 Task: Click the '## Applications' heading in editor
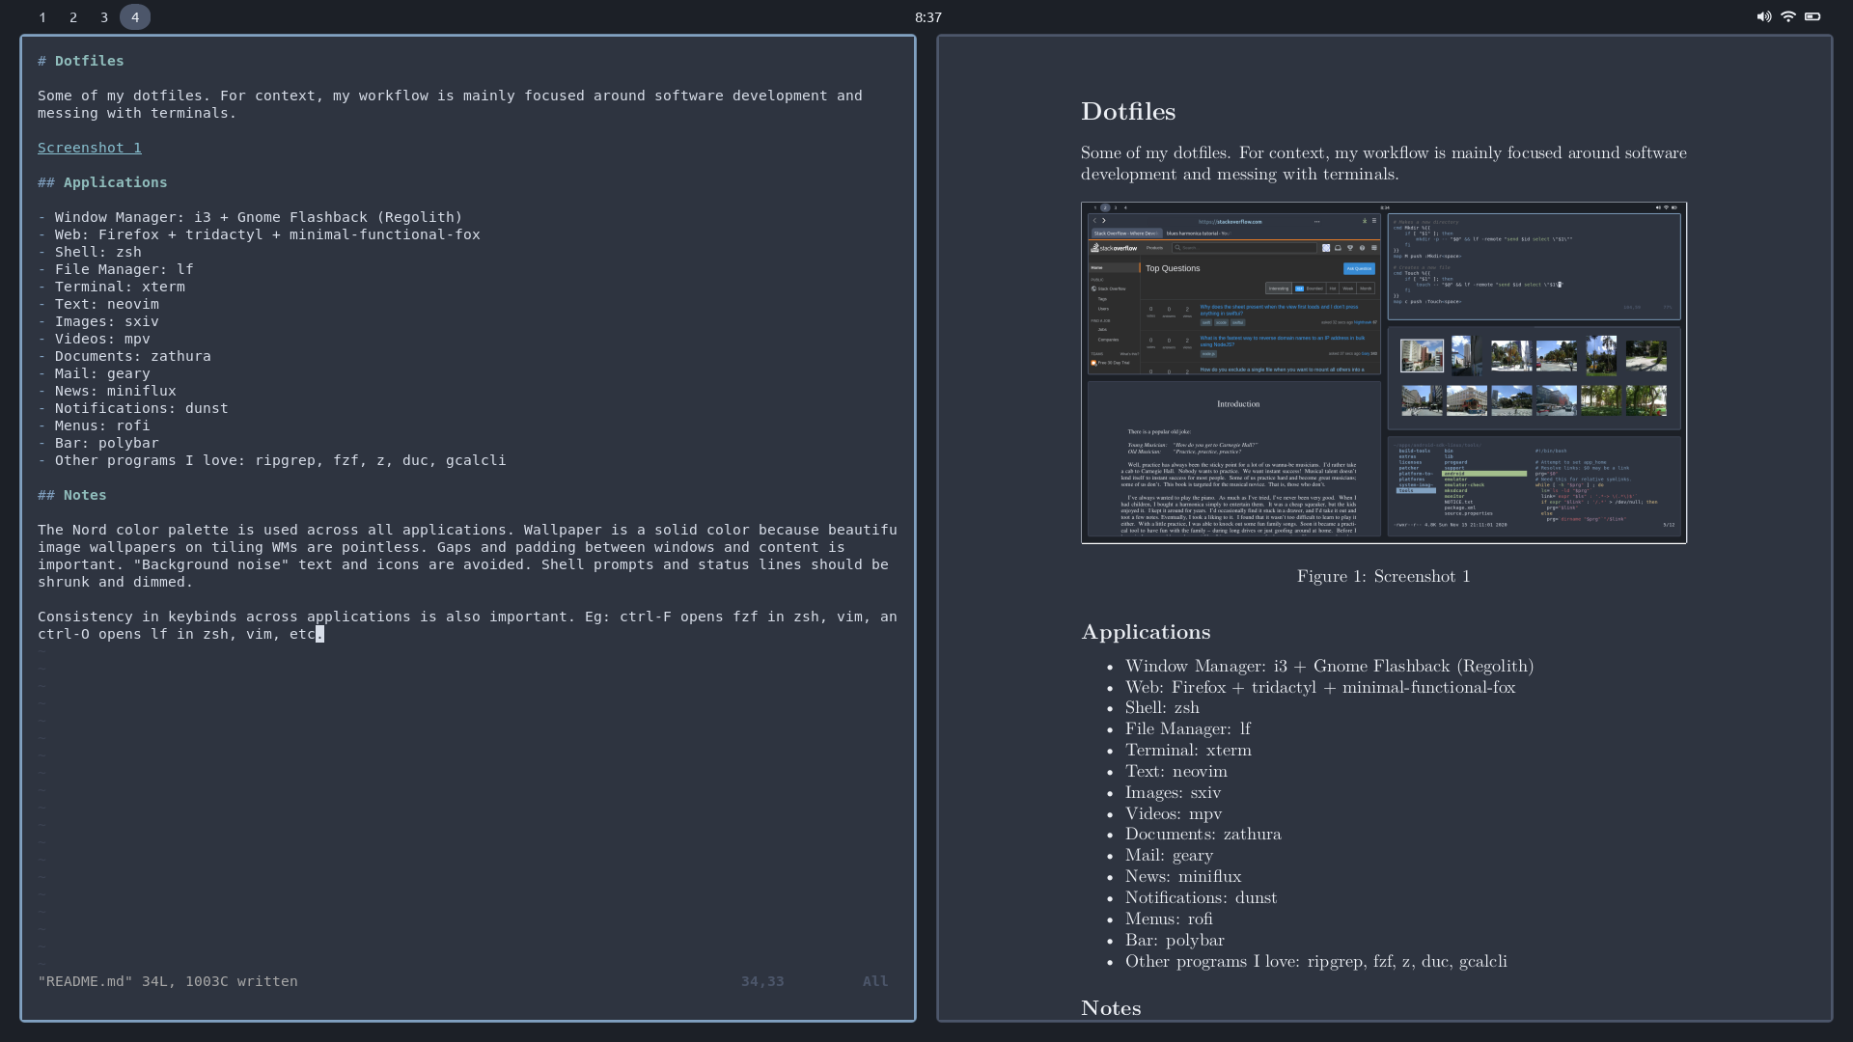[x=102, y=182]
